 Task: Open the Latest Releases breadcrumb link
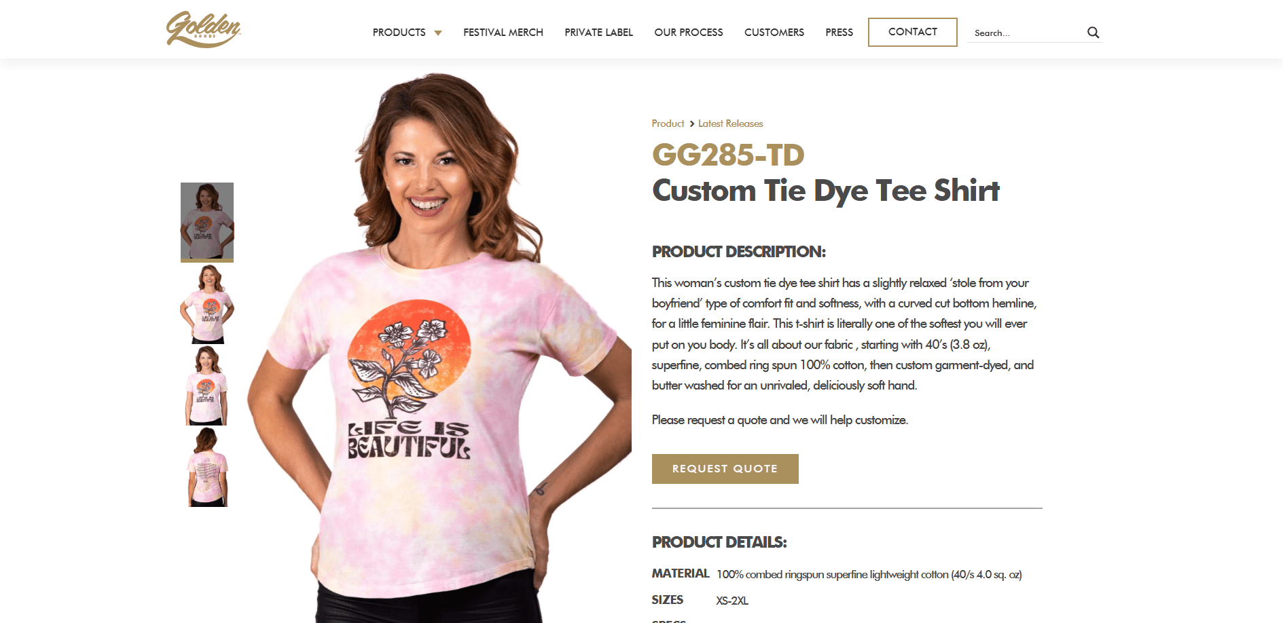coord(731,124)
